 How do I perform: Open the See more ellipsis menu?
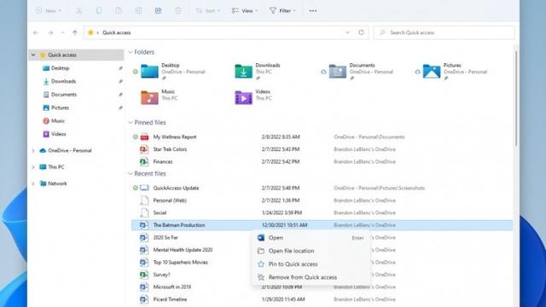click(x=313, y=11)
